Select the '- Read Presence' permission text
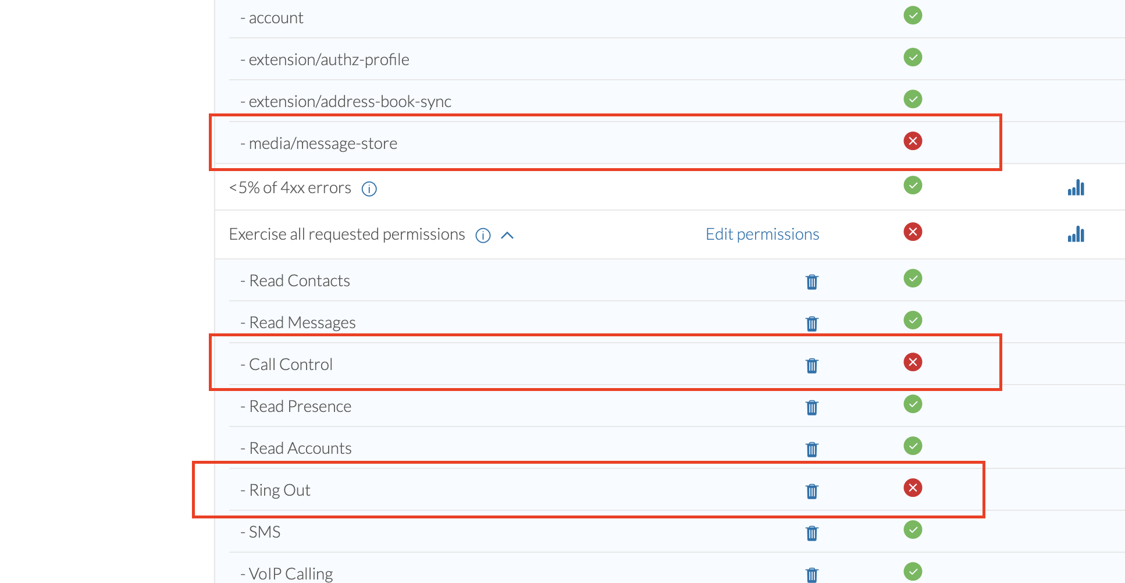The image size is (1125, 583). (x=296, y=407)
